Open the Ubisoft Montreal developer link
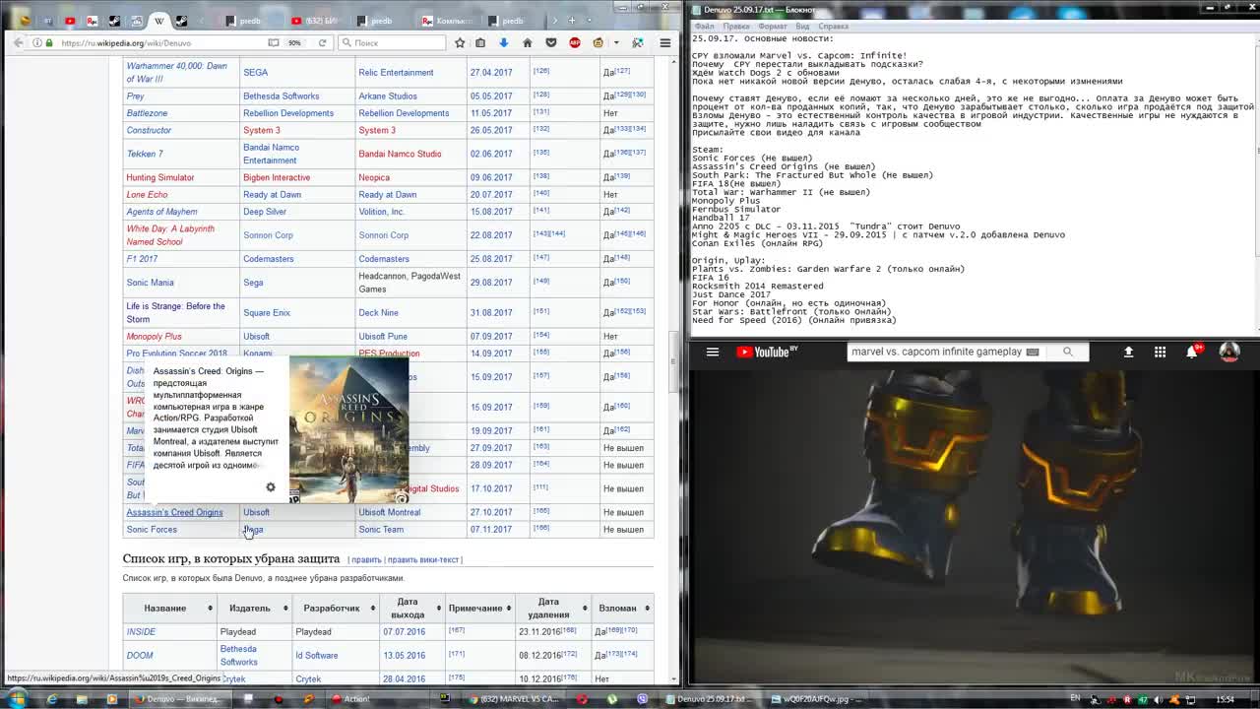 pos(389,512)
